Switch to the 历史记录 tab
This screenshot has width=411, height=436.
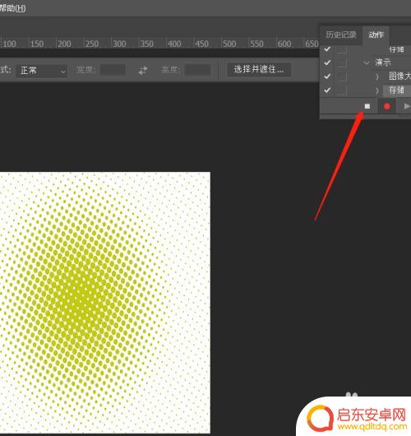click(x=341, y=35)
